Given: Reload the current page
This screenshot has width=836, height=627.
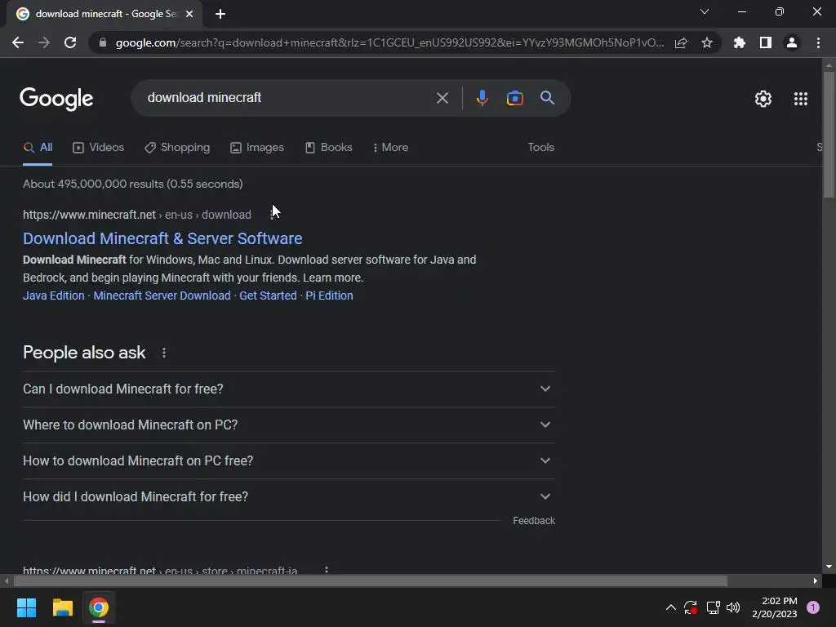Looking at the screenshot, I should click(70, 42).
